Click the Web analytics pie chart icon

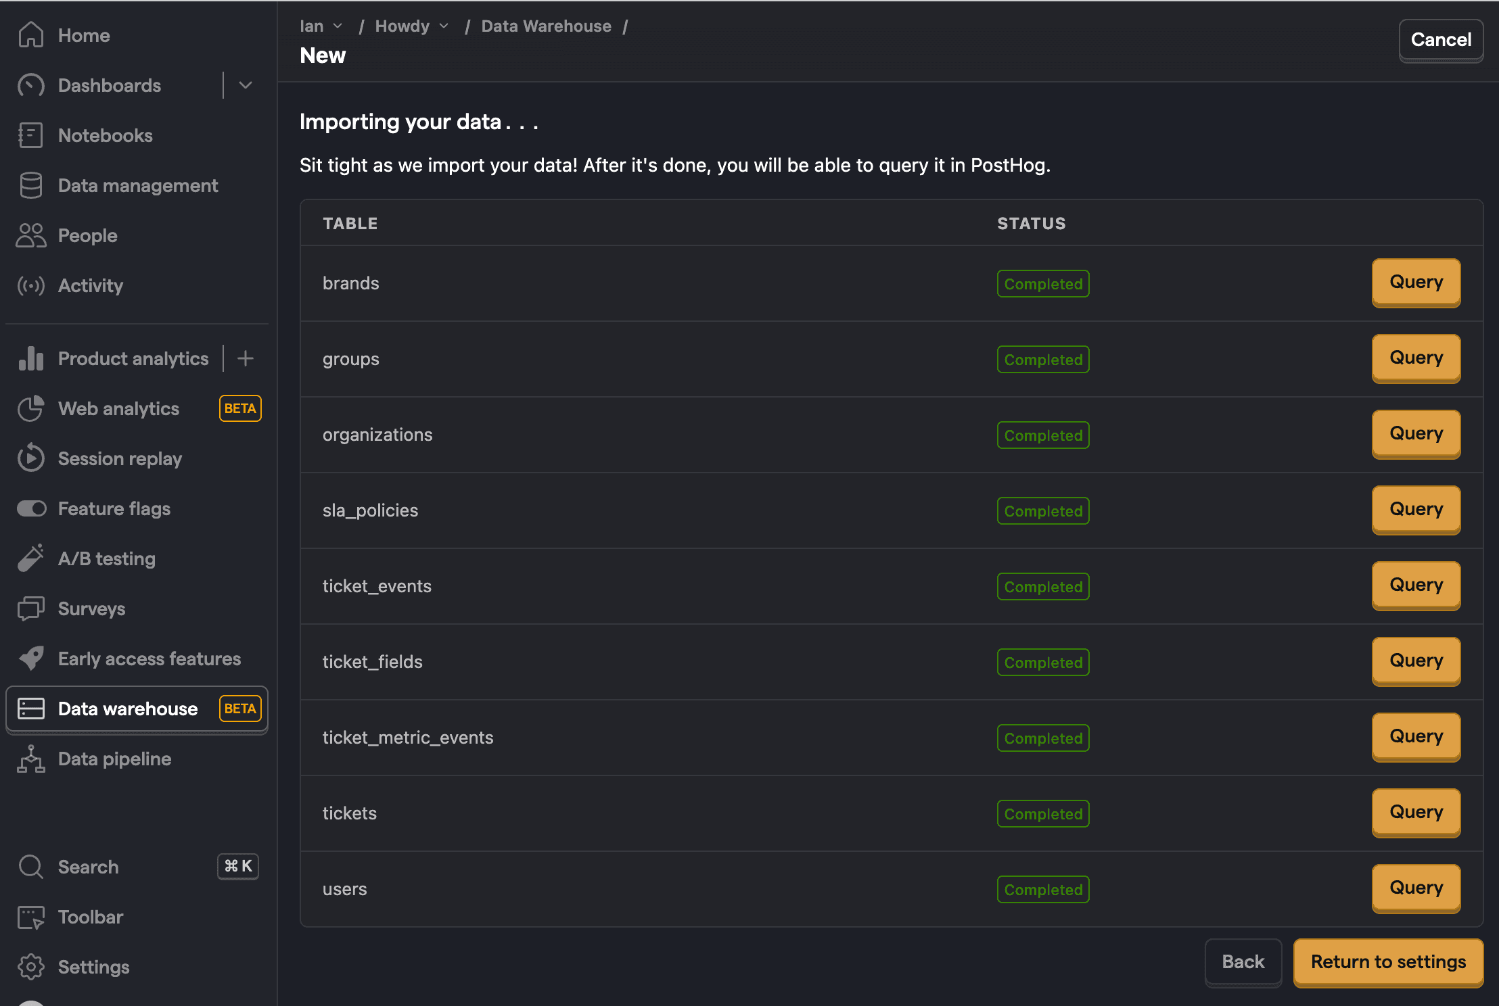point(31,408)
